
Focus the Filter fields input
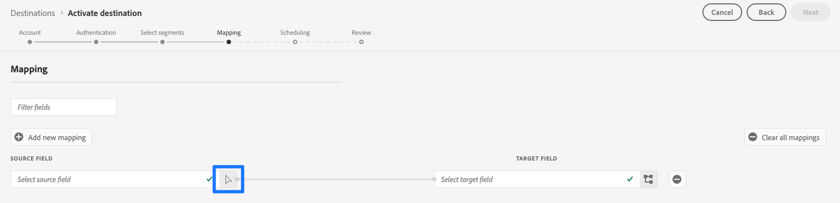(x=64, y=107)
